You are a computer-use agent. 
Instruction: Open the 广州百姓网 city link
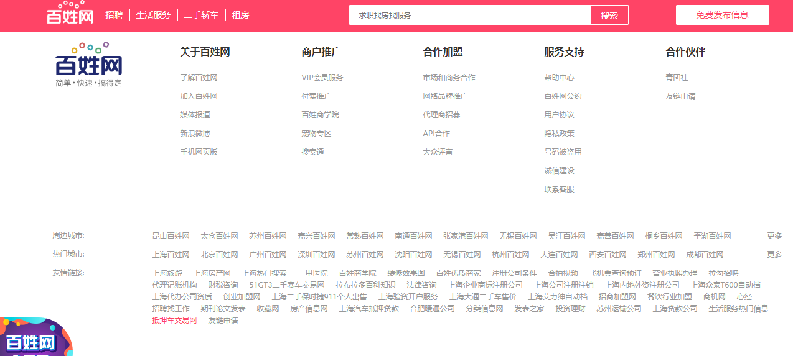pos(268,255)
